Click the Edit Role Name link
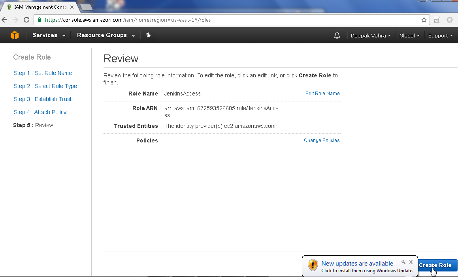Viewport: 458px width, 277px height. point(322,94)
